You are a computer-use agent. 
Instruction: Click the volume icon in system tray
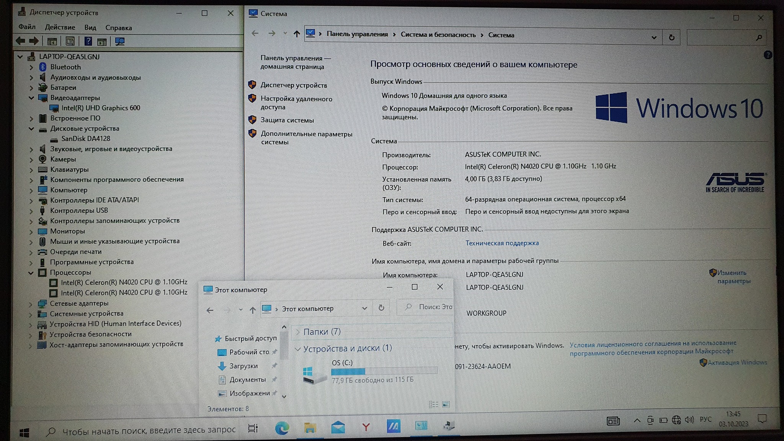point(689,420)
